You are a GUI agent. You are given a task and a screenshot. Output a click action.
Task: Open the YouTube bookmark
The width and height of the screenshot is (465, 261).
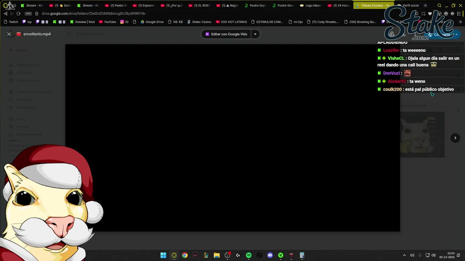click(108, 22)
